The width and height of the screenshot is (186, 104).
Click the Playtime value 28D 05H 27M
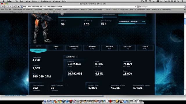pyautogui.click(x=42, y=77)
